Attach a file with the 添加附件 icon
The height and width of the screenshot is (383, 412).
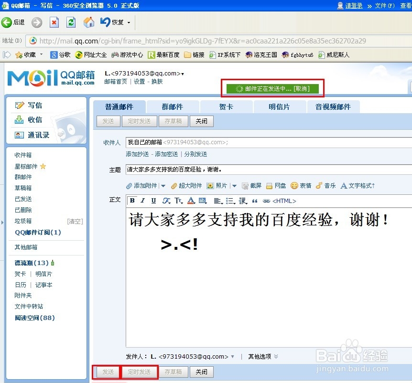pos(143,186)
